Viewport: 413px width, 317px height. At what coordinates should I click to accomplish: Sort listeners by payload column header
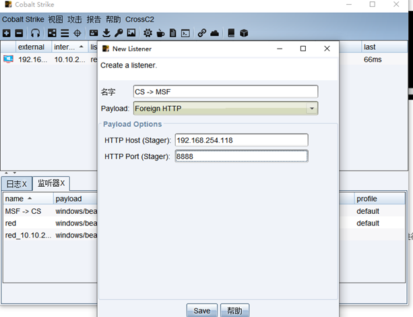75,198
